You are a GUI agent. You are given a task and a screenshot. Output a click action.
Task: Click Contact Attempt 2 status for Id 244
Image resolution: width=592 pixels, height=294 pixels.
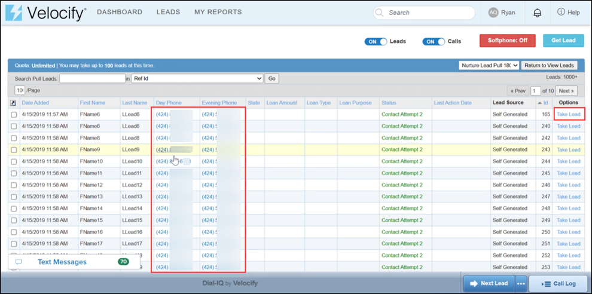pos(402,161)
